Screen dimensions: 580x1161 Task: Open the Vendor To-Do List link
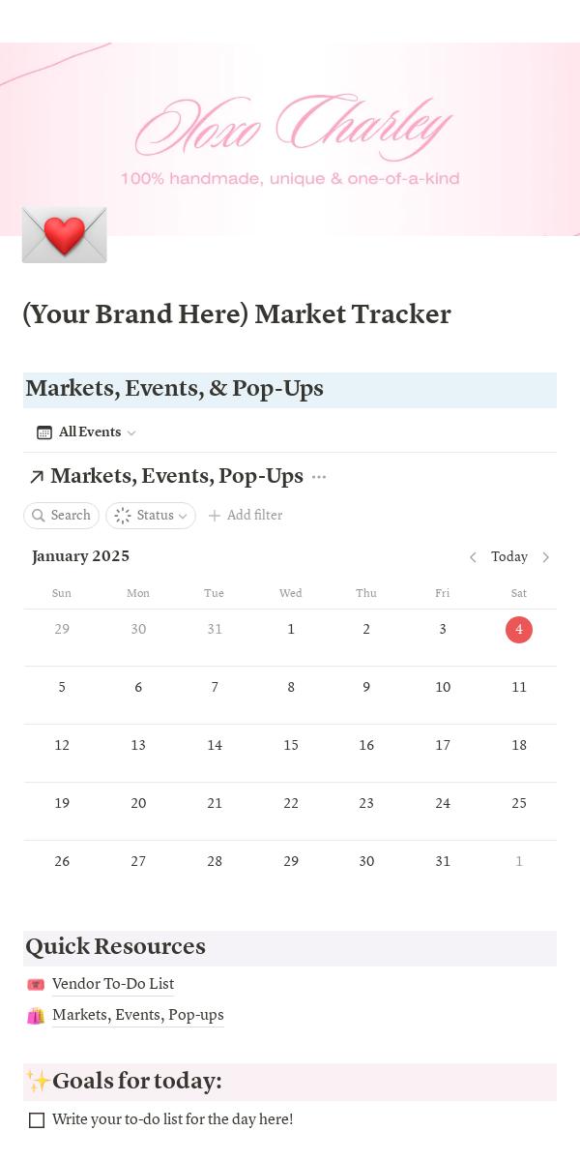pos(113,984)
